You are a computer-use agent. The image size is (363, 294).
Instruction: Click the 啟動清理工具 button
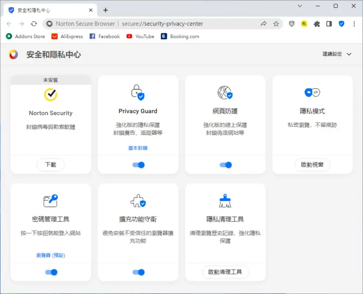pyautogui.click(x=225, y=272)
